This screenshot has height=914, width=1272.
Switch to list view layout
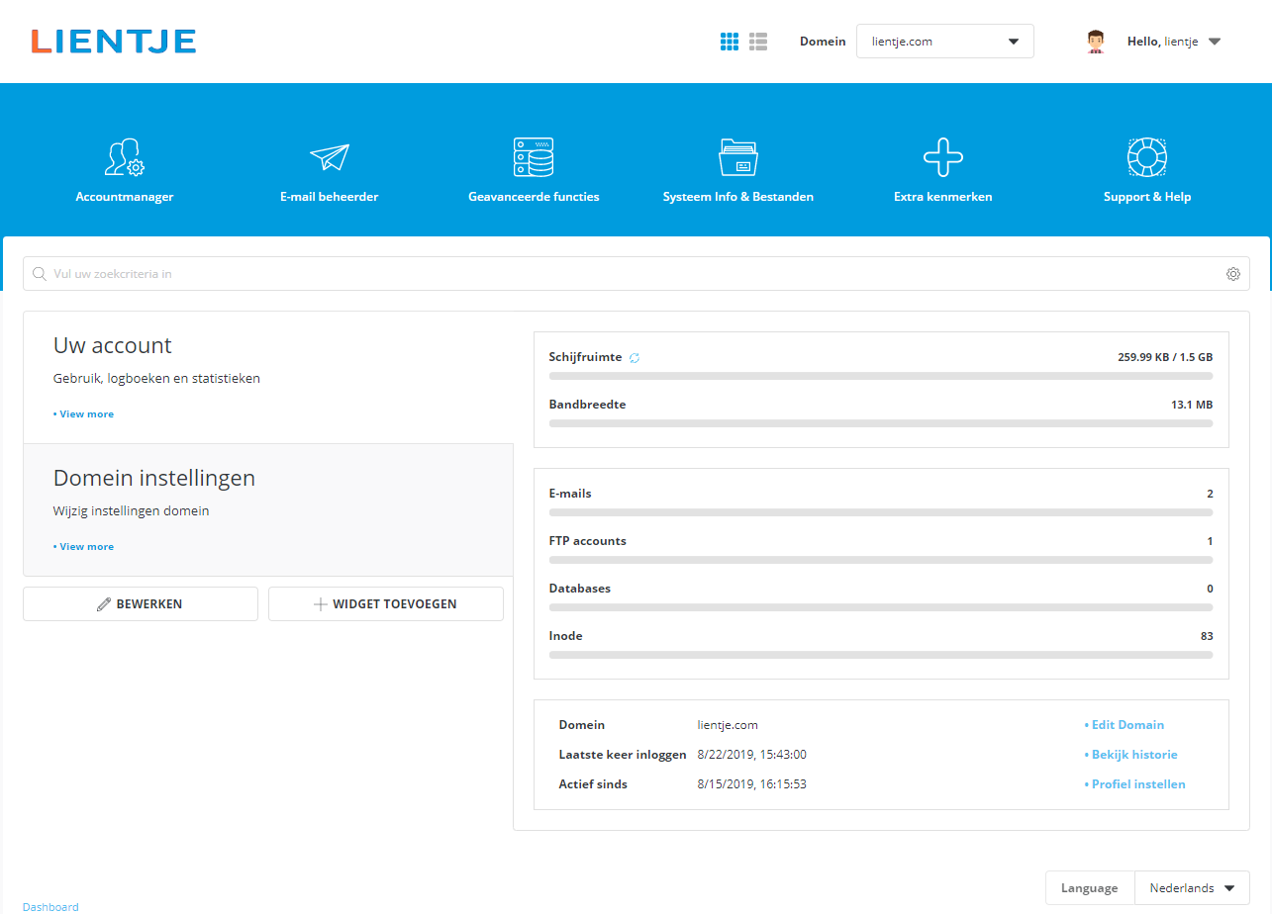click(758, 41)
